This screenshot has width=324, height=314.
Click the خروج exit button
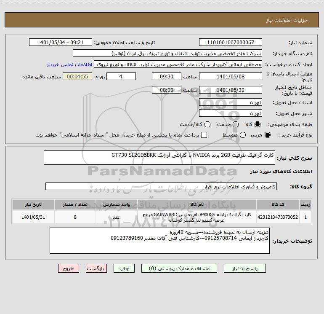click(69, 268)
